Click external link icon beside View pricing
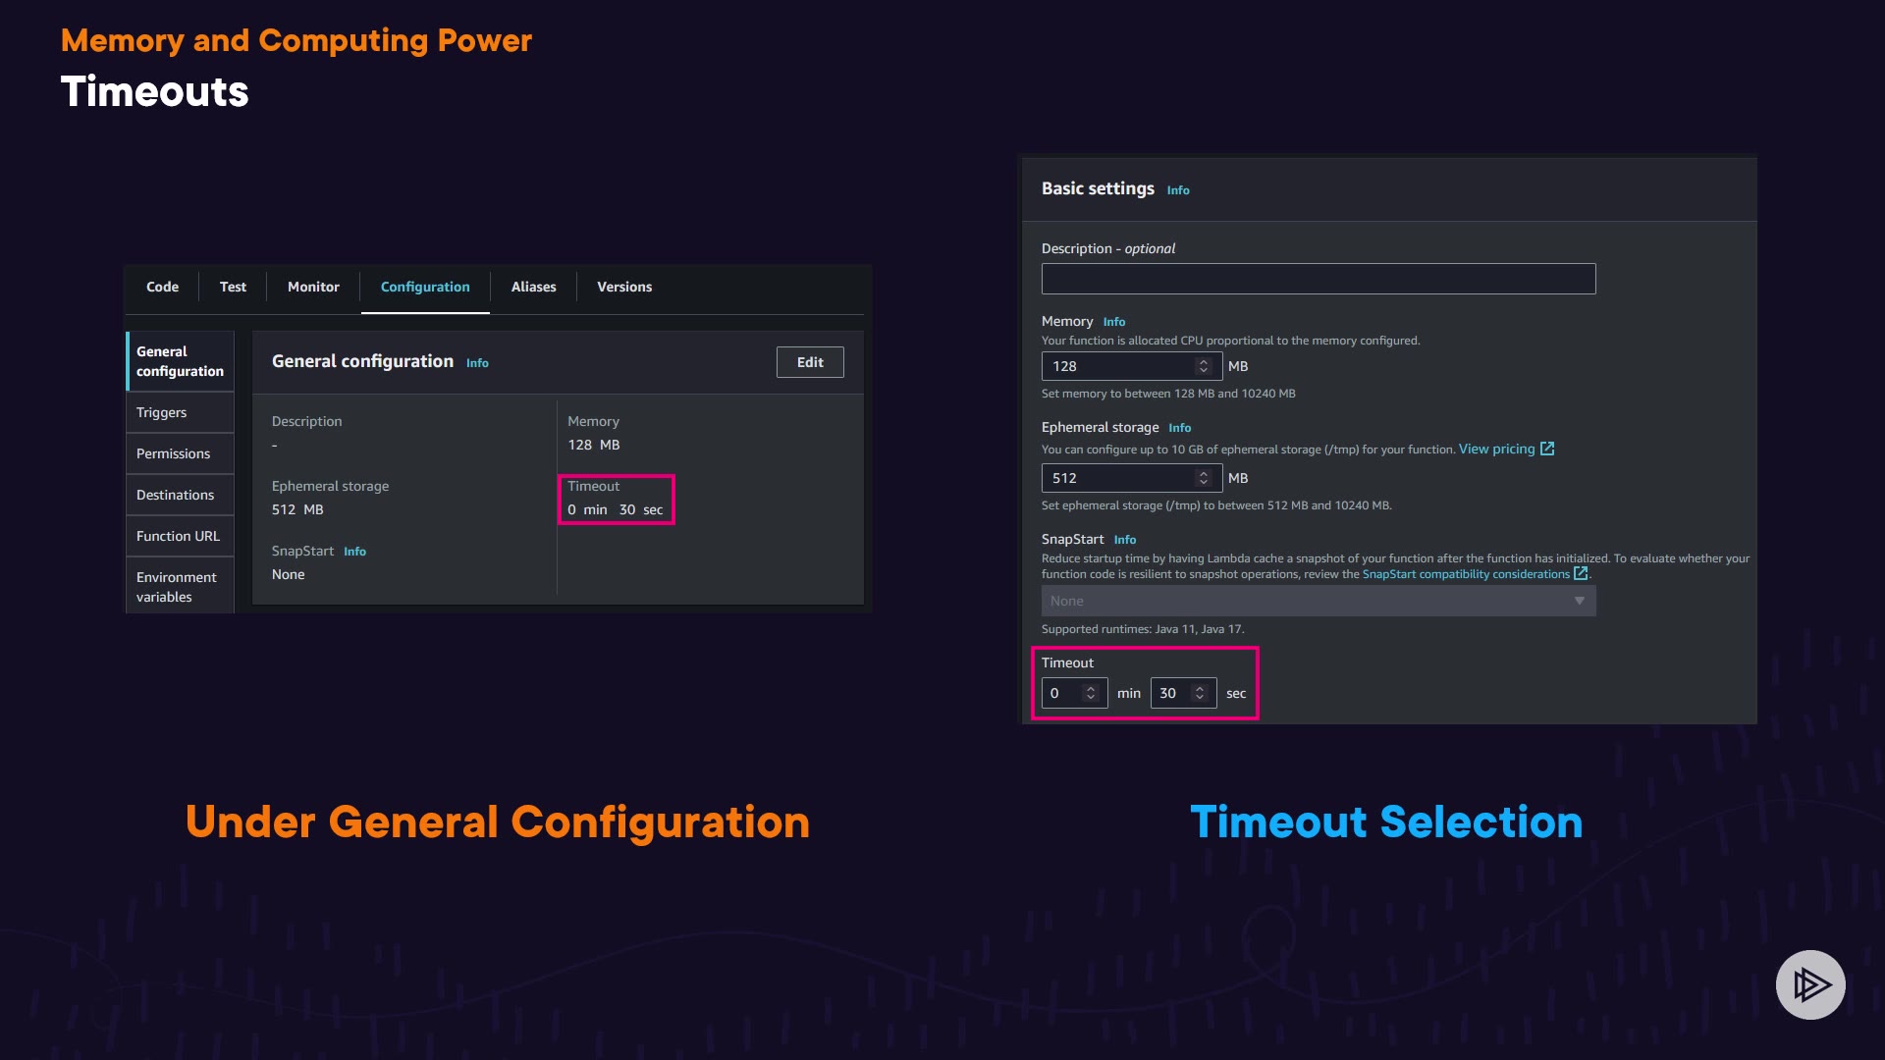The width and height of the screenshot is (1885, 1060). [x=1547, y=449]
